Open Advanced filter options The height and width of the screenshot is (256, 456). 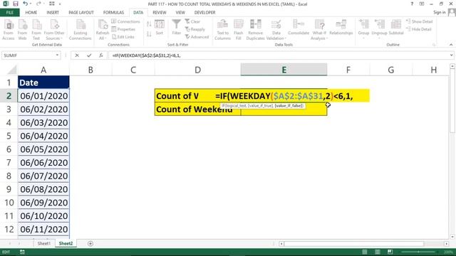click(x=197, y=37)
